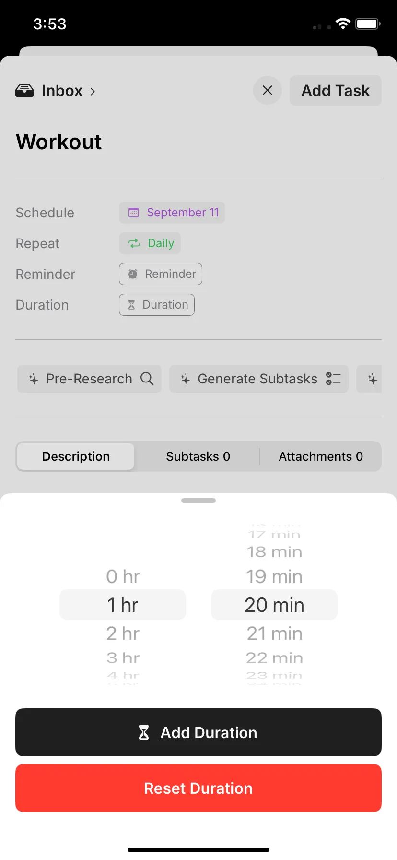Tap the Pre-Research magnifier icon
397x860 pixels.
point(147,379)
